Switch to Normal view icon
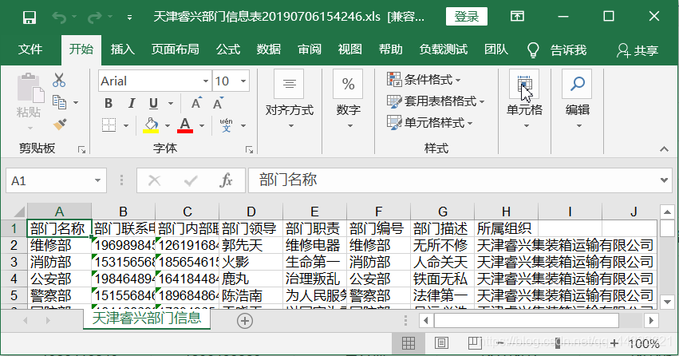The image size is (679, 356). pos(408,343)
